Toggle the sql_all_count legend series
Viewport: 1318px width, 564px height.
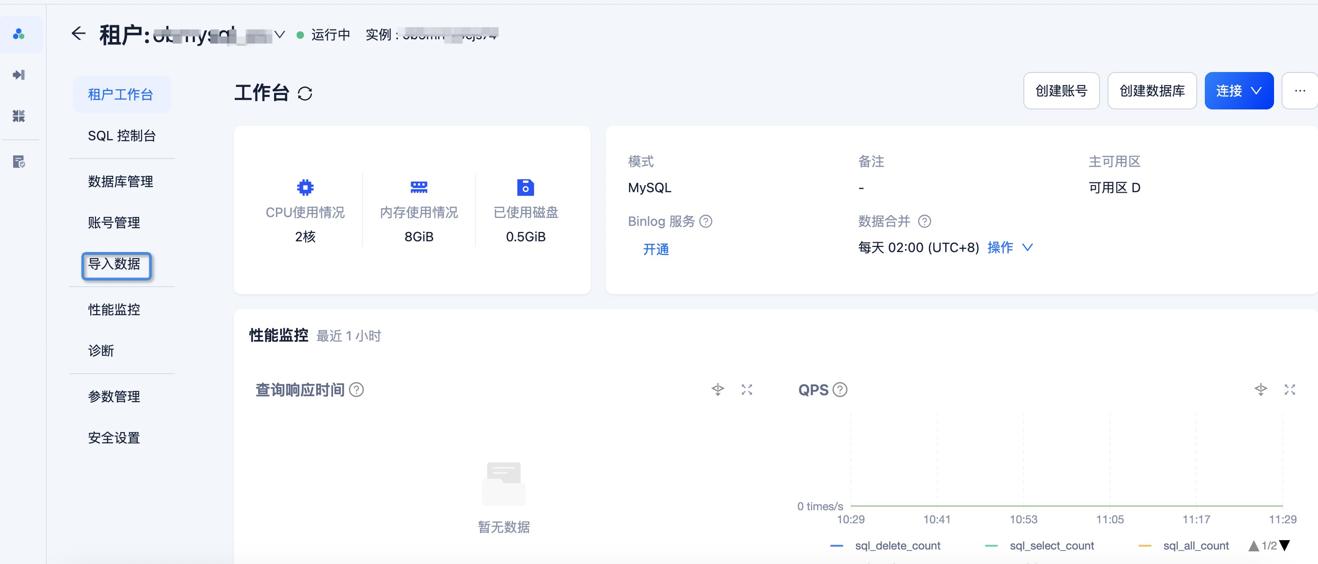(1183, 546)
